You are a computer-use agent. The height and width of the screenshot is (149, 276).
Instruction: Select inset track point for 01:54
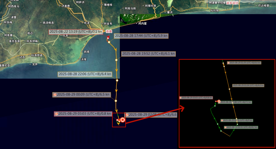point(229,89)
